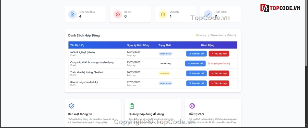This screenshot has height=128, width=308.
Task: Click the Hành Động column header
Action: tap(207, 45)
